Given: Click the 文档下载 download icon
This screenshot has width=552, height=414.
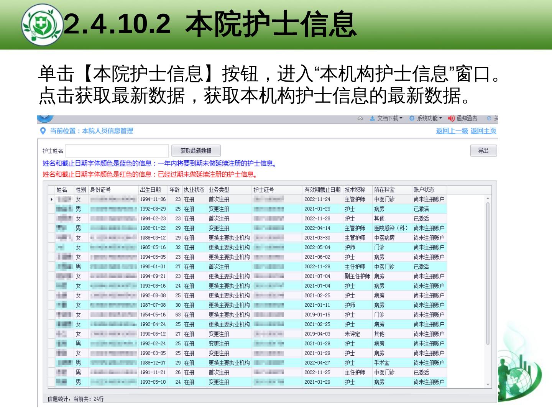Looking at the screenshot, I should pyautogui.click(x=372, y=118).
